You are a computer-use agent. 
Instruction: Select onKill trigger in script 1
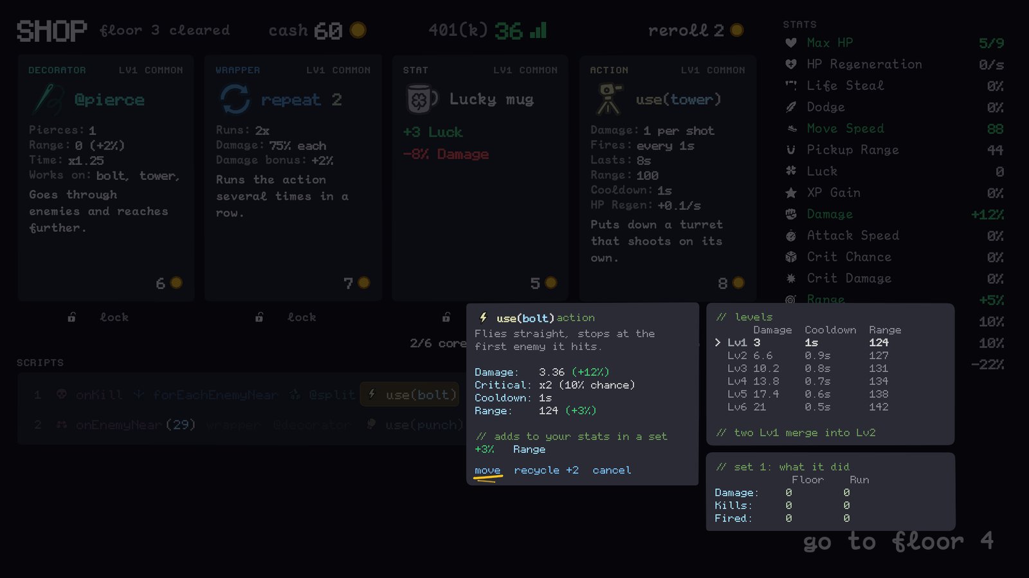tap(89, 394)
